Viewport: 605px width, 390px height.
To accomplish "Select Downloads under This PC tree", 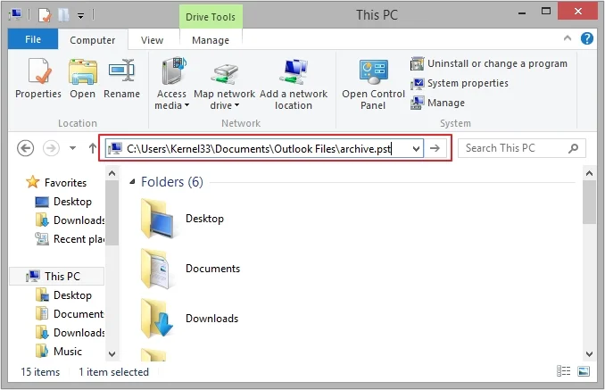I will (x=70, y=333).
